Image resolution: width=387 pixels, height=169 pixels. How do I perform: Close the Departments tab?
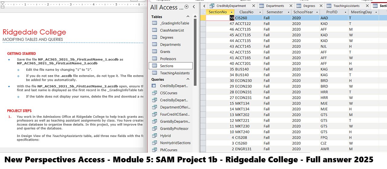coord(291,6)
